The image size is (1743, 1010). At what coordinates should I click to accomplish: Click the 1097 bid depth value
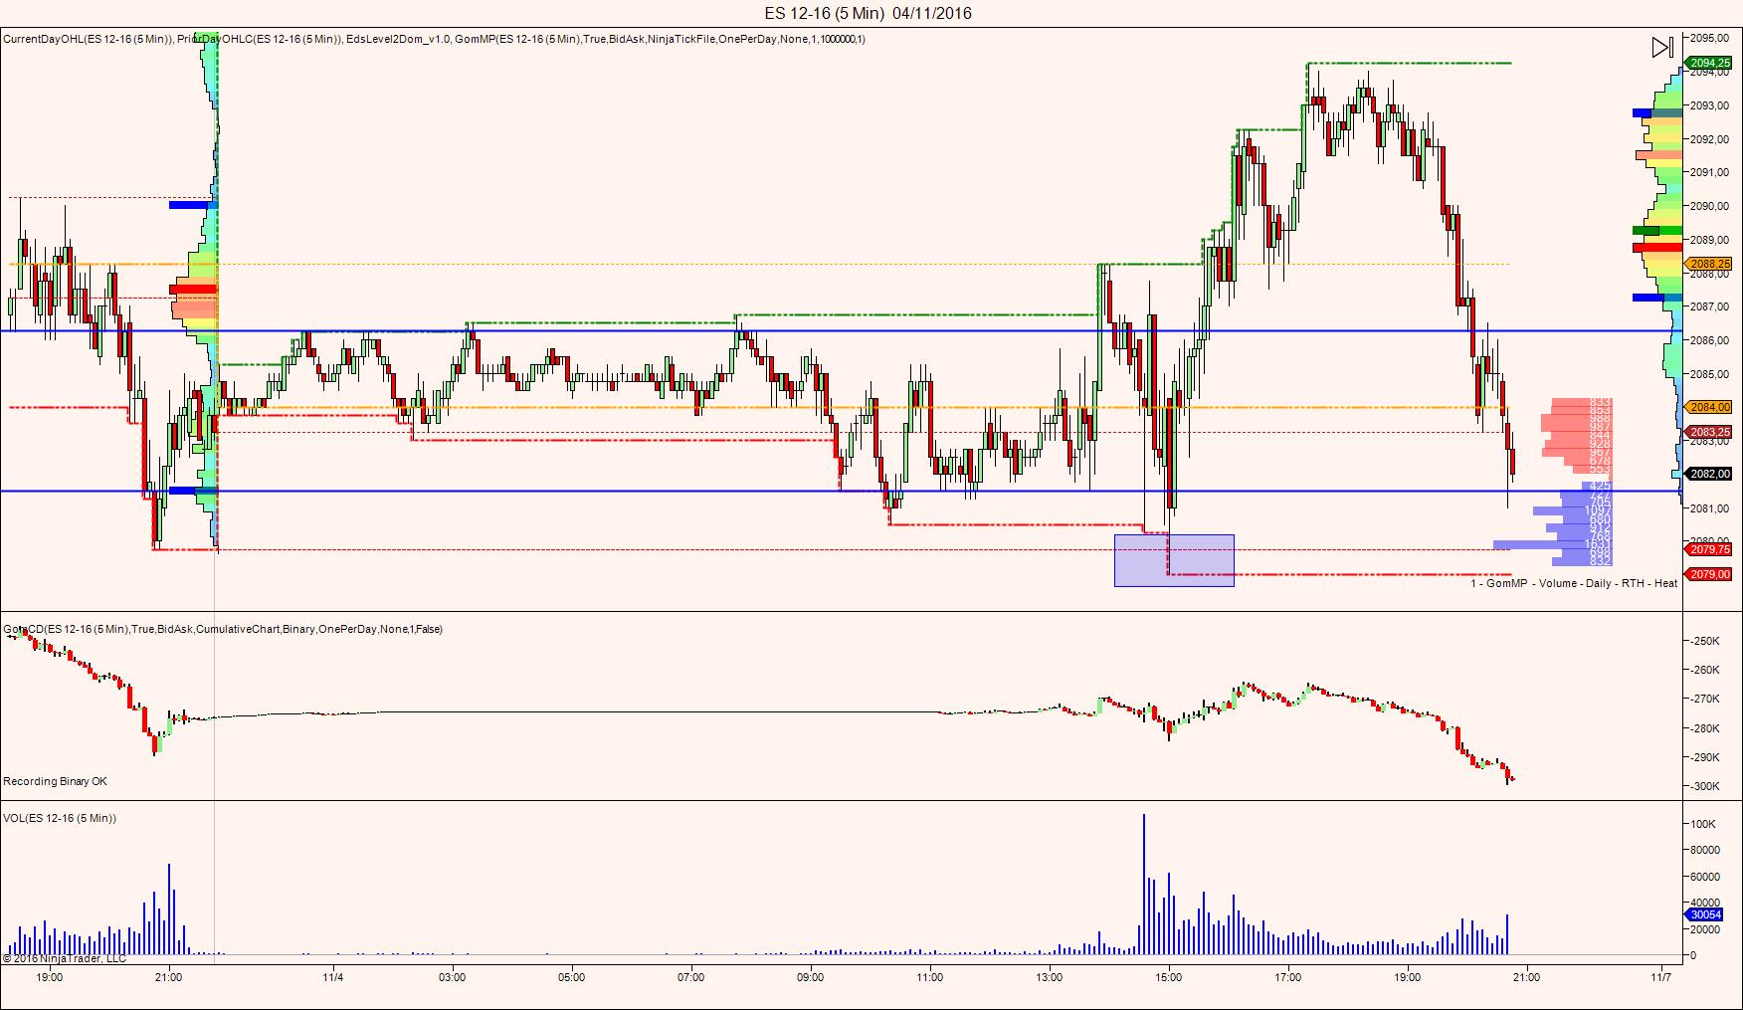coord(1598,511)
